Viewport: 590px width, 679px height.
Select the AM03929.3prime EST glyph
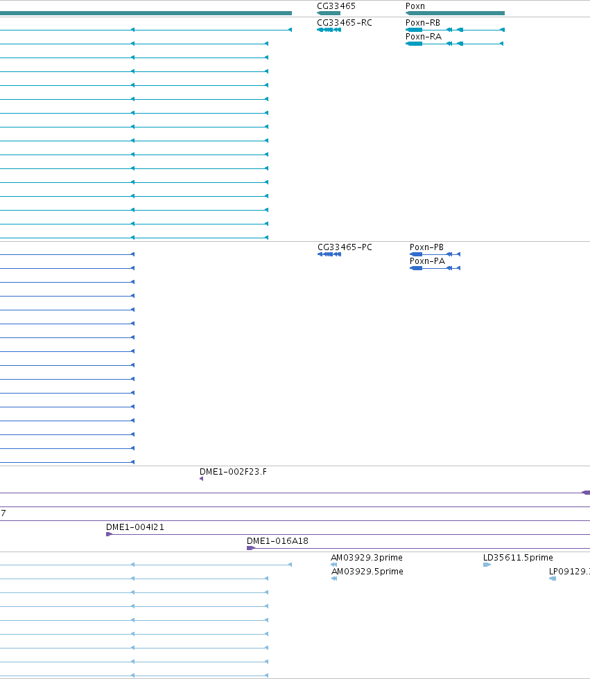[333, 565]
